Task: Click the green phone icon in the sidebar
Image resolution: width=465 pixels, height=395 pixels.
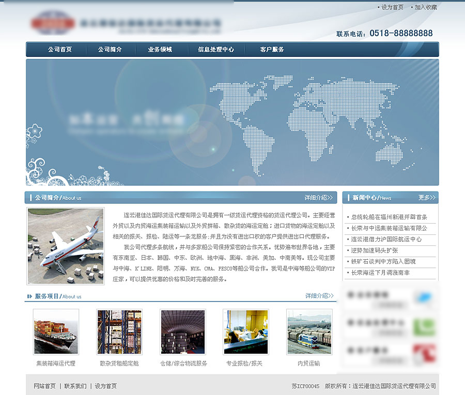Action: point(425,325)
